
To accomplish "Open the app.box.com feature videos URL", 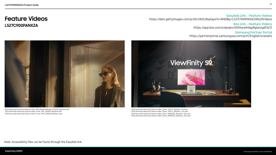I will tap(233, 27).
